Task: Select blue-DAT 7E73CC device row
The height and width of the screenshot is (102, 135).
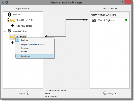Action: click(x=25, y=20)
